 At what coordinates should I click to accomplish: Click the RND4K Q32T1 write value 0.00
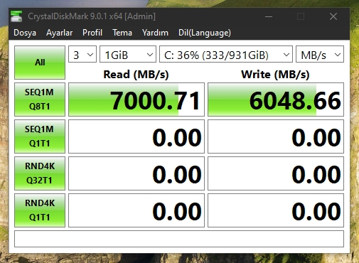pyautogui.click(x=276, y=173)
